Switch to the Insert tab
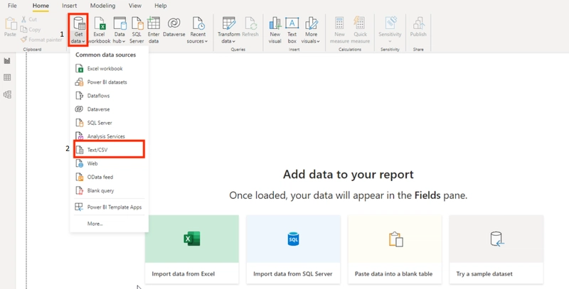This screenshot has width=569, height=289. [x=69, y=6]
